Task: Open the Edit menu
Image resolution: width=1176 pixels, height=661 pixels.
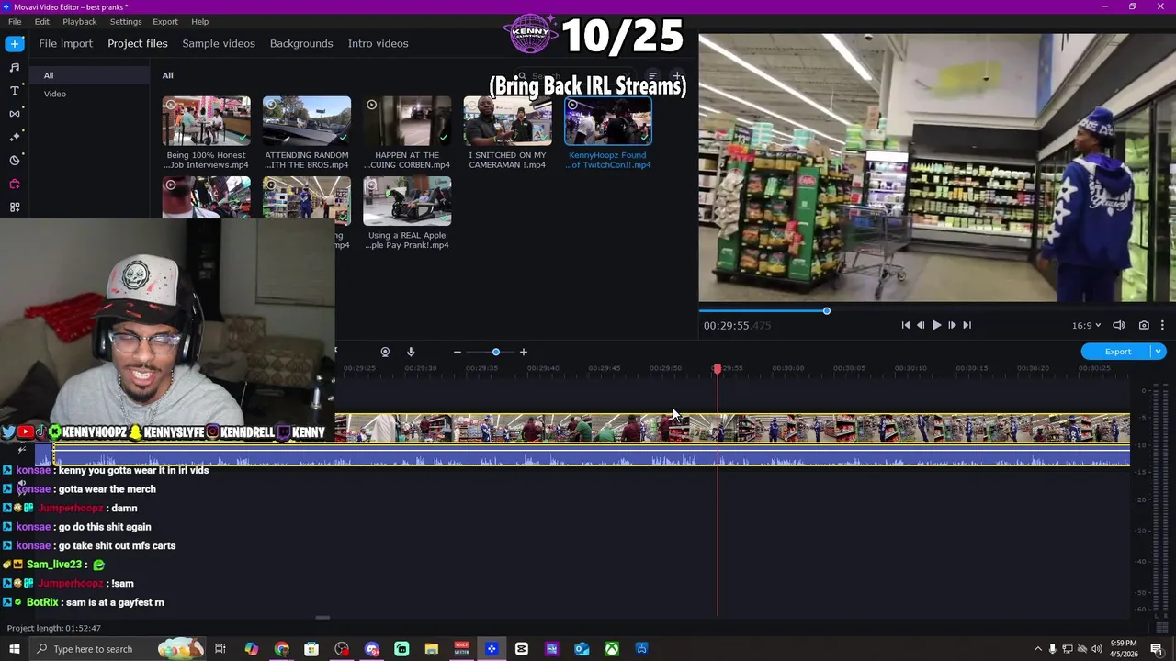Action: pyautogui.click(x=42, y=21)
